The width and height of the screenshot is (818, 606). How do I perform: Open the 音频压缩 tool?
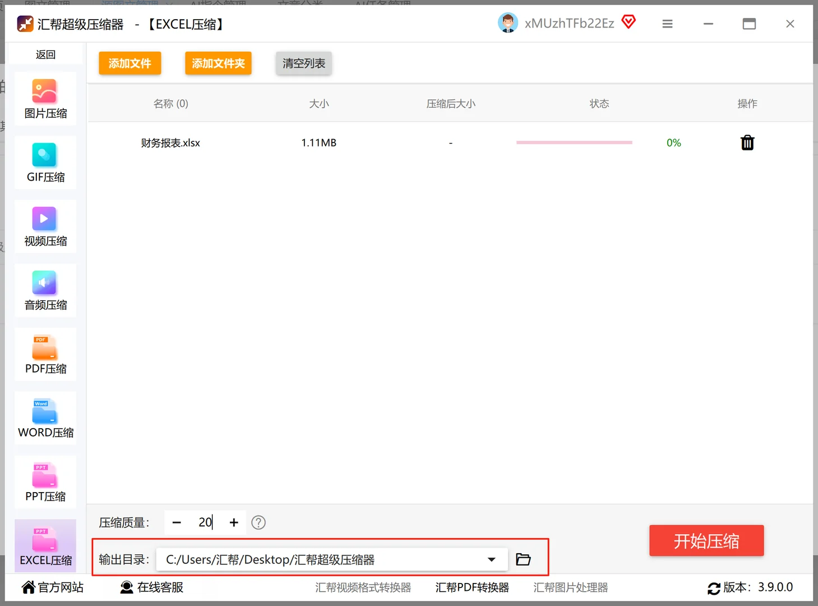pos(45,290)
